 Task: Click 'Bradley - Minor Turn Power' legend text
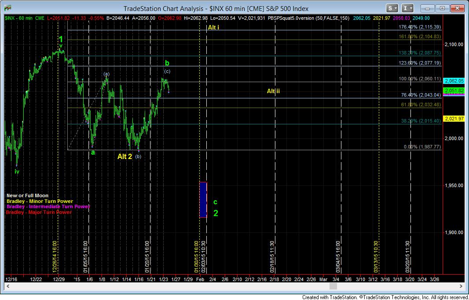40,202
